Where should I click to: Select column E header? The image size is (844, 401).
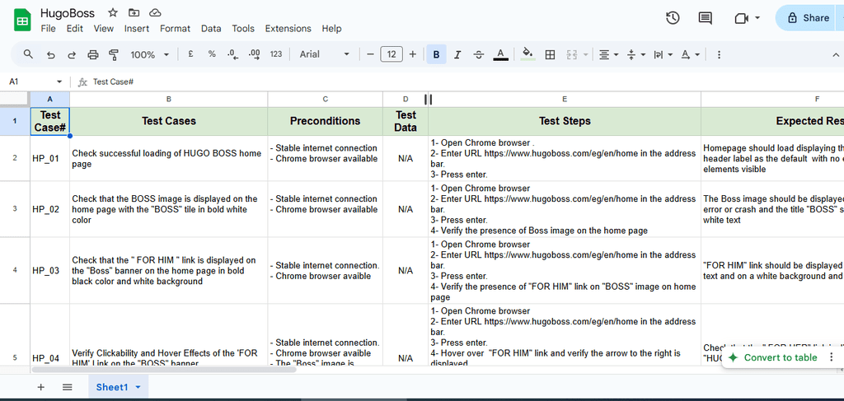click(565, 99)
